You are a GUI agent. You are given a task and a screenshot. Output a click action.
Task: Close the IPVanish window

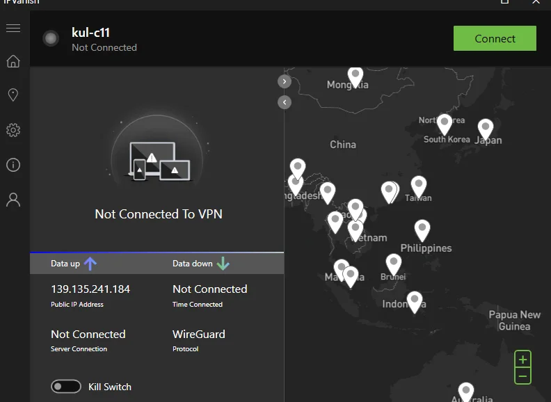click(536, 2)
